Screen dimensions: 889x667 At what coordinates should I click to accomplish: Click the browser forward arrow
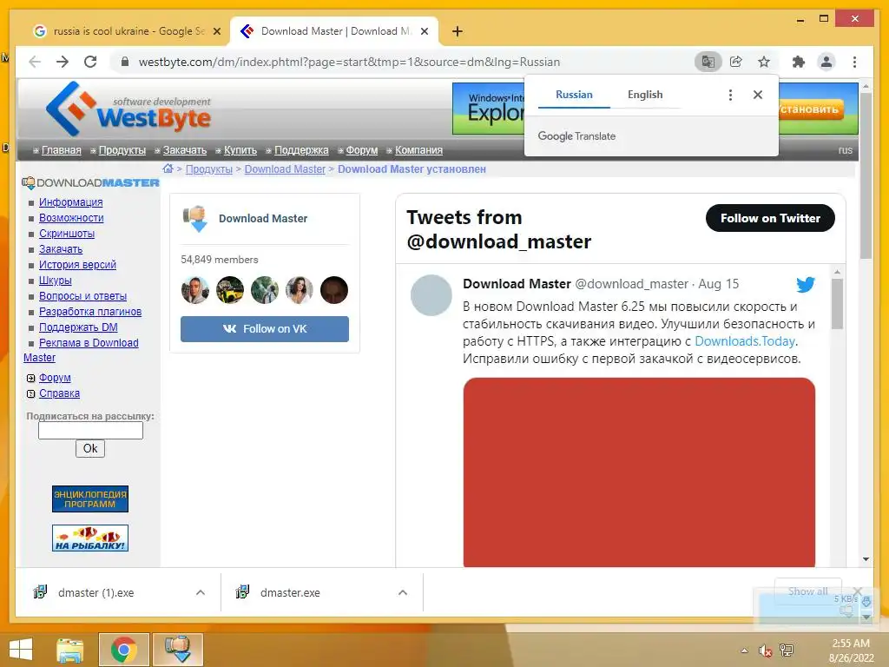pos(63,62)
